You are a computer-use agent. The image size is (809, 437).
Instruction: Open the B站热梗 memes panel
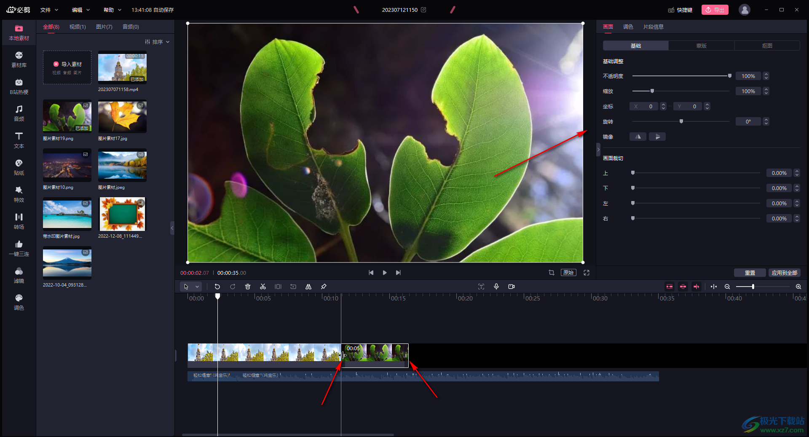coord(19,87)
